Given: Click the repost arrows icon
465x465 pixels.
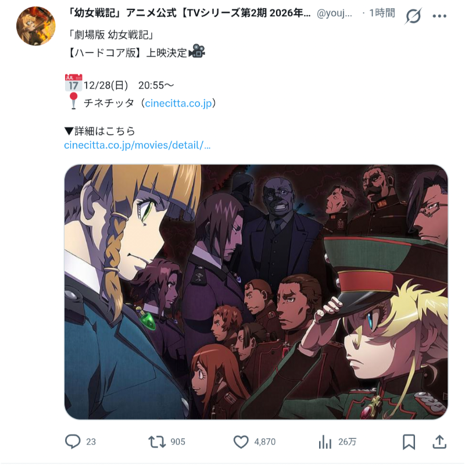Looking at the screenshot, I should point(157,442).
